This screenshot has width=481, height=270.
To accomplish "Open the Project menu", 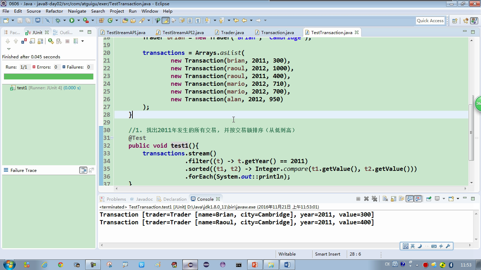I will (x=117, y=11).
